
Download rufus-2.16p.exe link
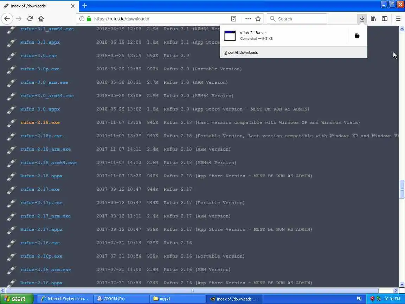[41, 256]
